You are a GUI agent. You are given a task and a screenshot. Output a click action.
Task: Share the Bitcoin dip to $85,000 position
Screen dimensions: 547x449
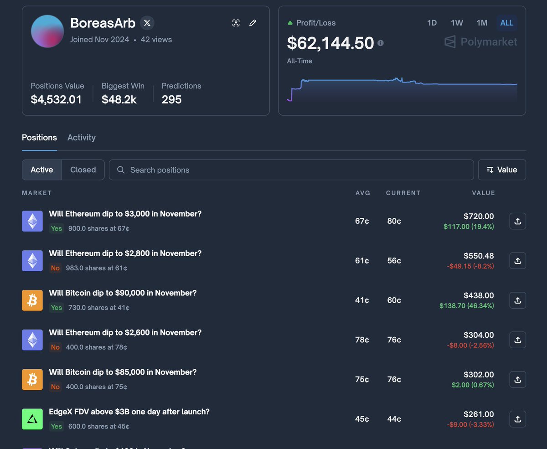tap(517, 379)
